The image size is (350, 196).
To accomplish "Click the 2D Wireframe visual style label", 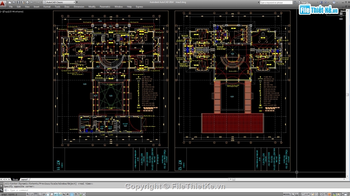I will pyautogui.click(x=15, y=12).
